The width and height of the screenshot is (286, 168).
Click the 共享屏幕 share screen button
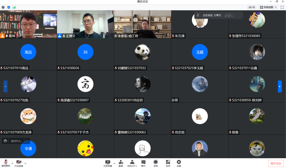click(108, 163)
